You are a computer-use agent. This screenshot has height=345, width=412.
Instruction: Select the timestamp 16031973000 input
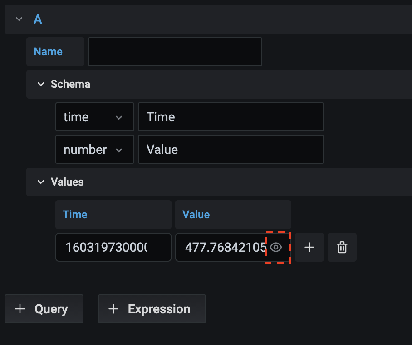click(113, 247)
